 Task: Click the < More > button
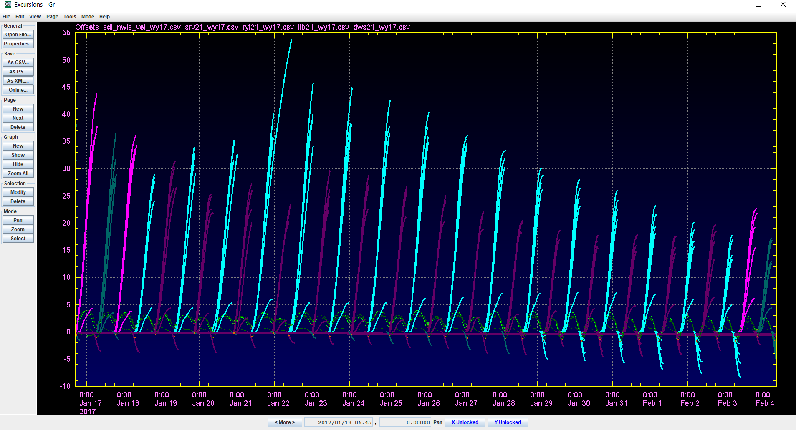coord(285,422)
